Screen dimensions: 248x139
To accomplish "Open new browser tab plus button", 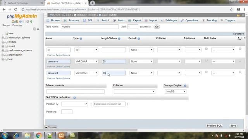I will pos(92,3).
